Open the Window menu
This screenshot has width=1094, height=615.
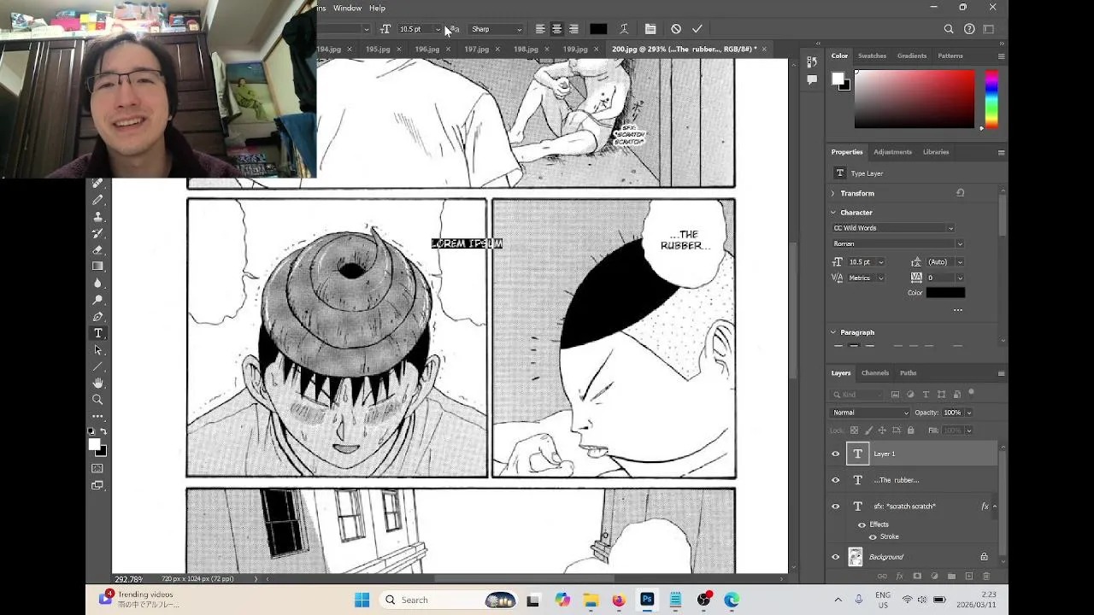347,8
